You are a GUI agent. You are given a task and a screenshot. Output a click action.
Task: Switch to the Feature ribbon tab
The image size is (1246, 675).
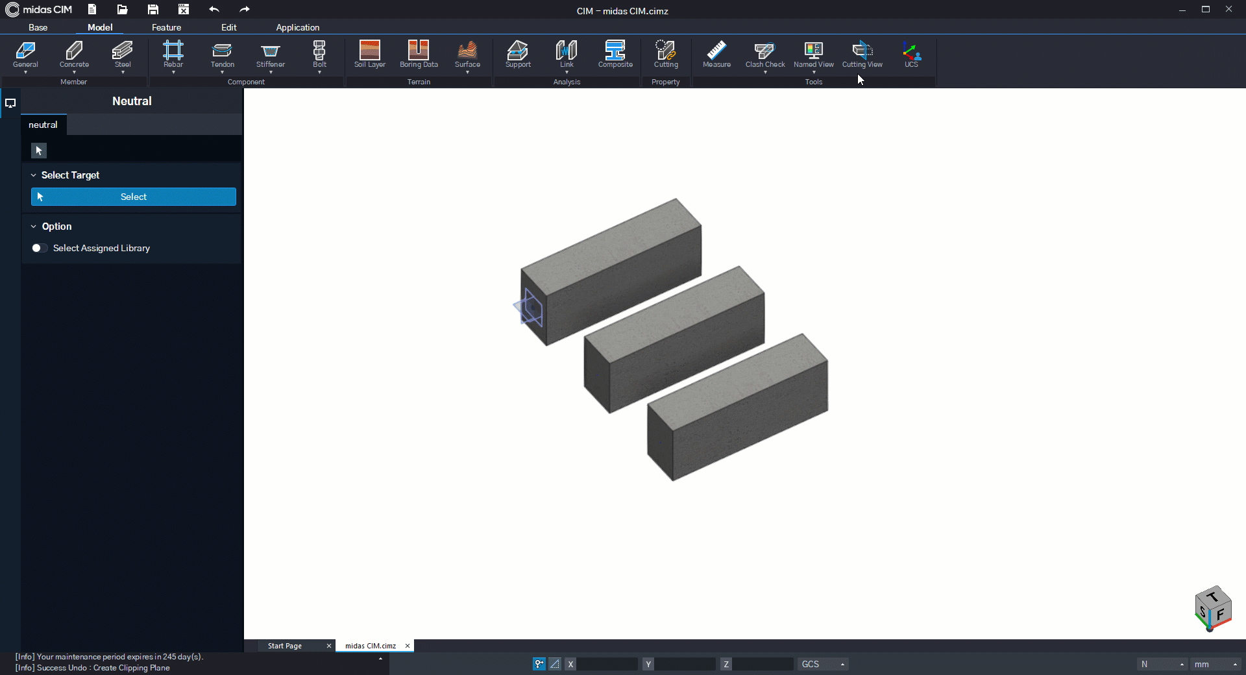click(x=166, y=27)
